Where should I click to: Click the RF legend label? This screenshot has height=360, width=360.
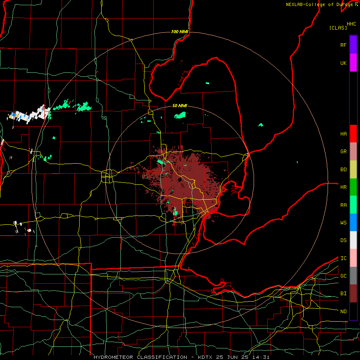coord(343,45)
